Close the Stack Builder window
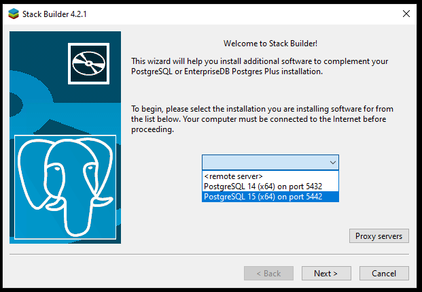This screenshot has width=422, height=292. 406,14
